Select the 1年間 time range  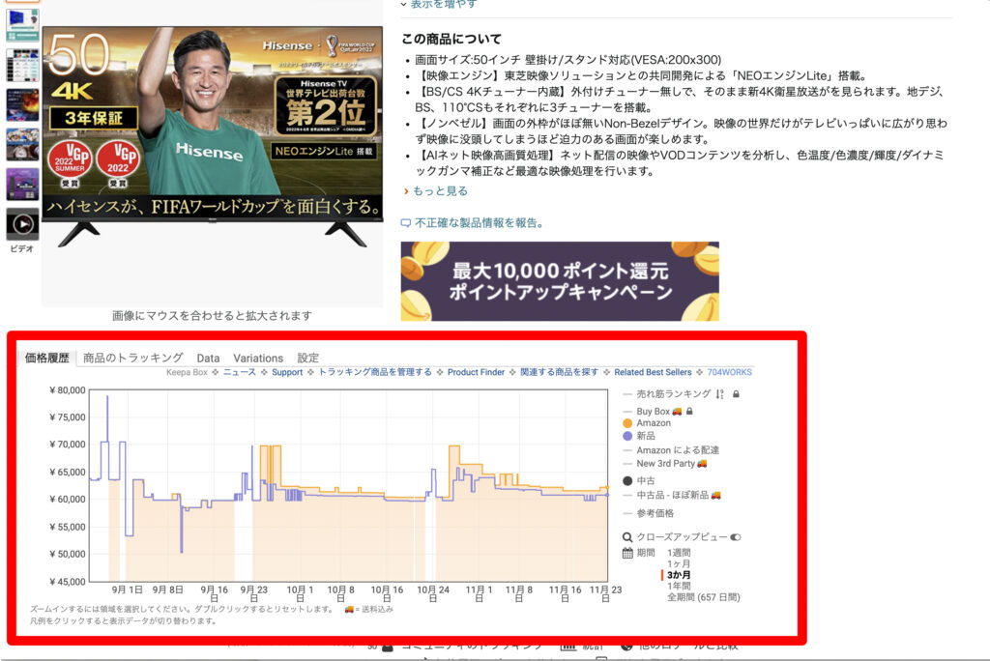tap(679, 586)
